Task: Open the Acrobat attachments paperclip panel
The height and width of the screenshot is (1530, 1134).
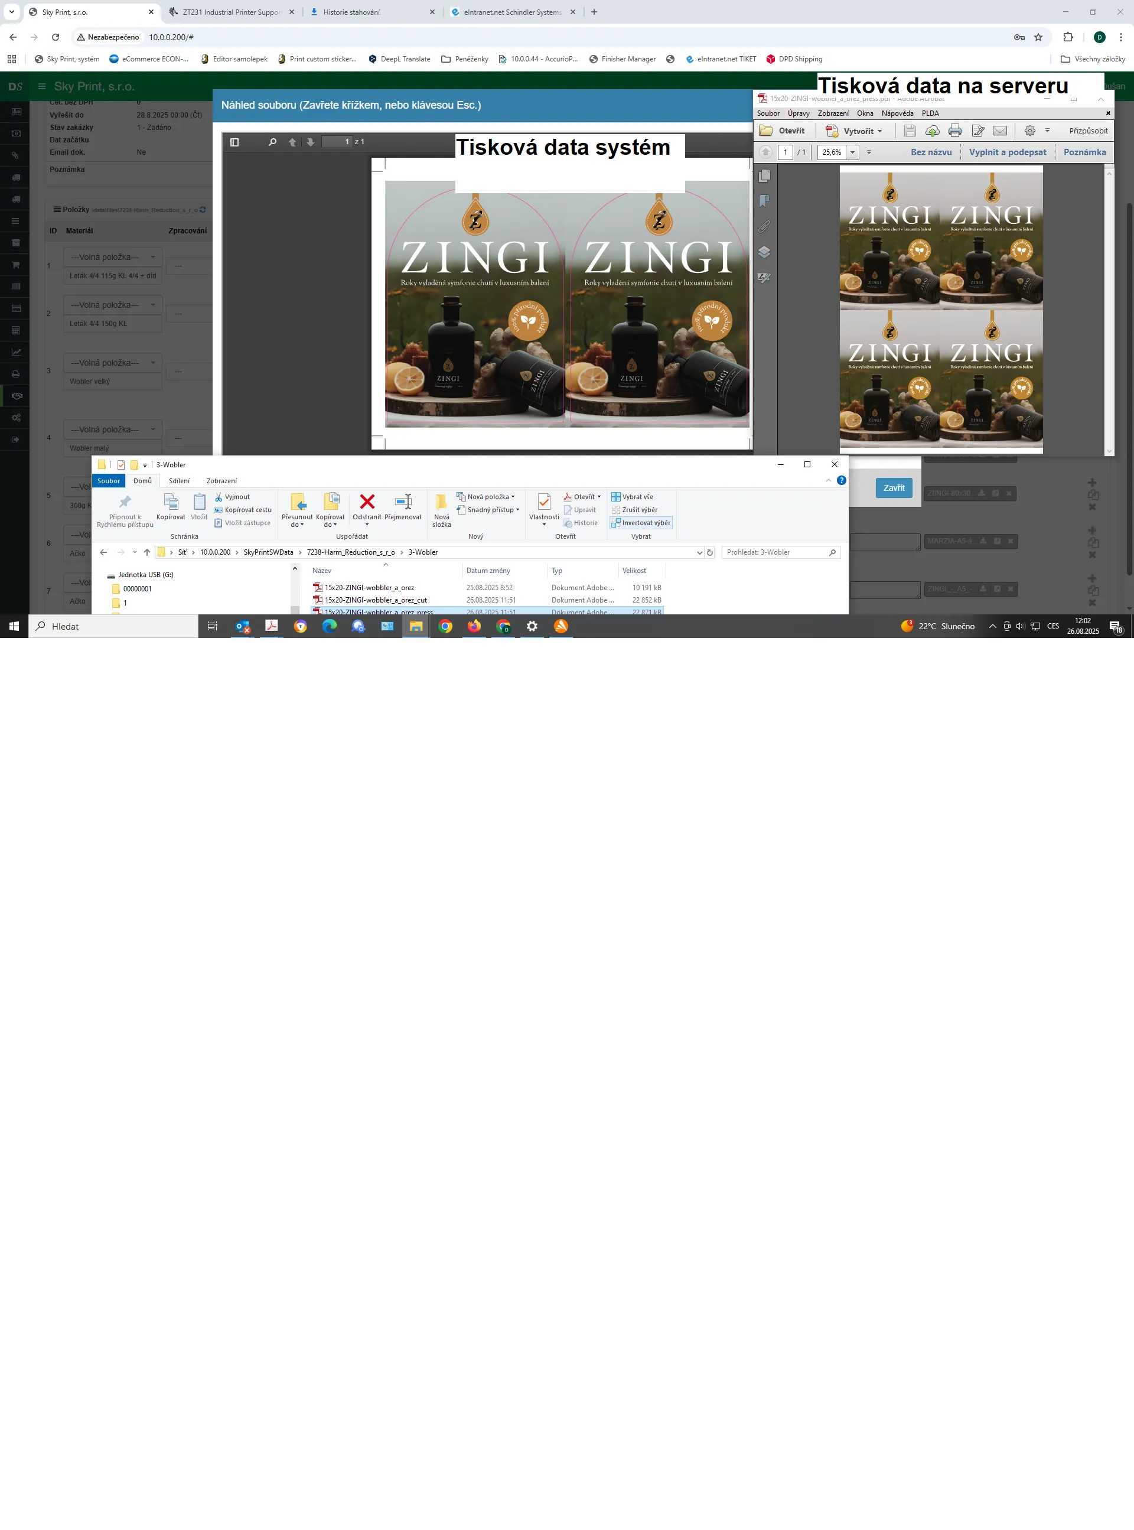Action: (764, 226)
